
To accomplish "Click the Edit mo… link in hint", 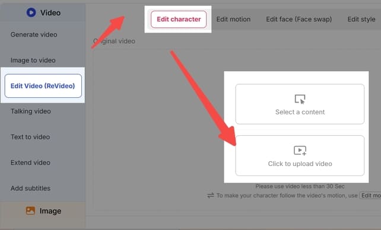I will (x=370, y=195).
